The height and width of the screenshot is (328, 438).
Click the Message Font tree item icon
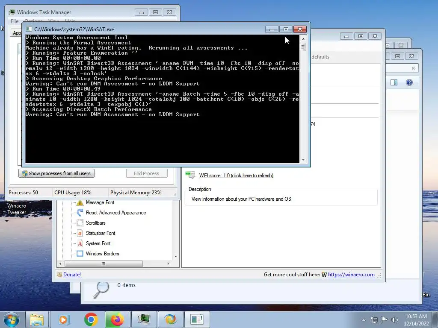[80, 203]
